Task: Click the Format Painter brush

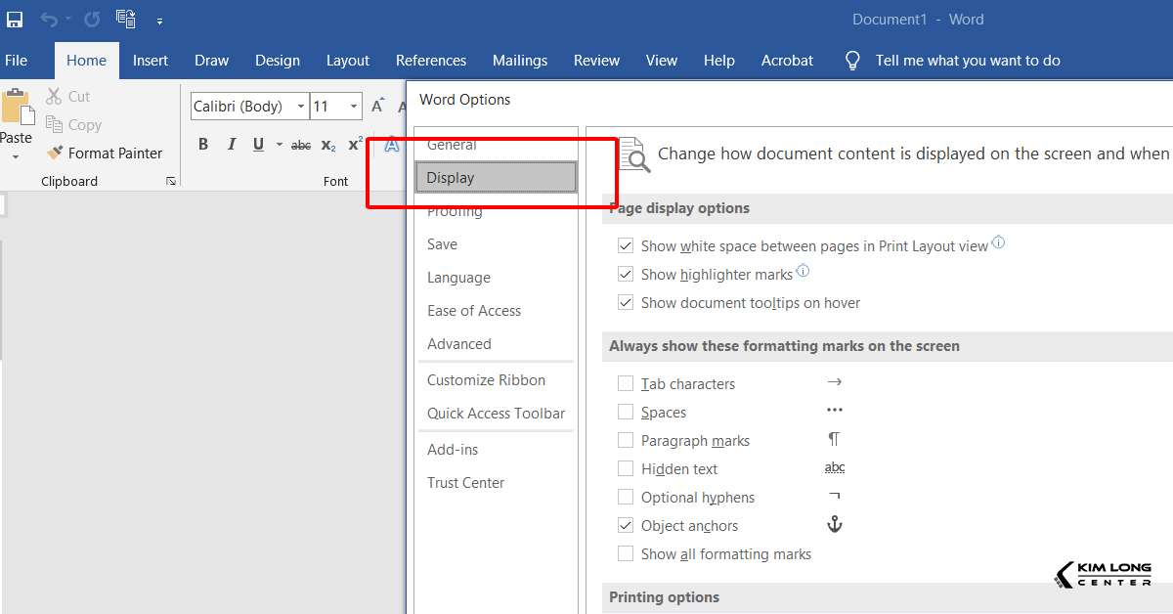Action: [x=56, y=153]
